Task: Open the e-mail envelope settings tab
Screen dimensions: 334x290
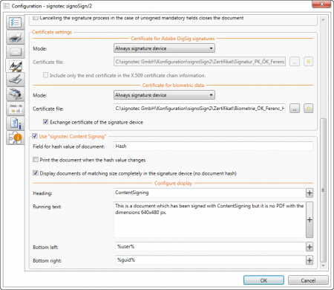Action: [x=15, y=51]
